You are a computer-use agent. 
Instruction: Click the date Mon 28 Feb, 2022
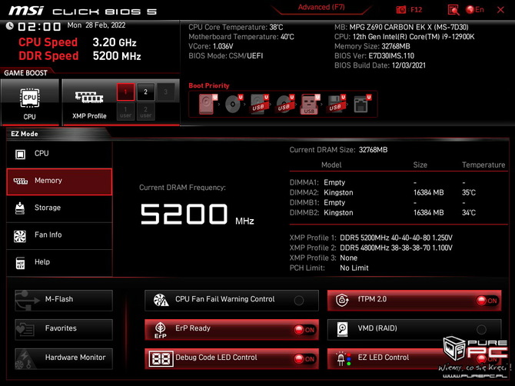96,25
